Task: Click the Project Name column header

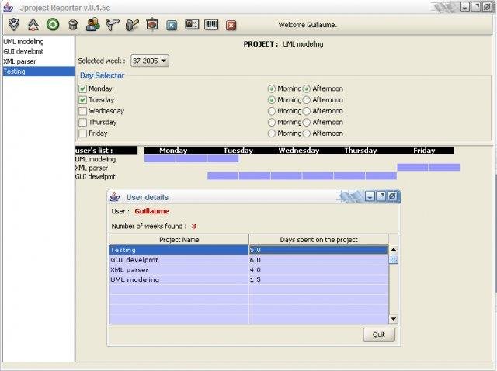Action: (179, 240)
